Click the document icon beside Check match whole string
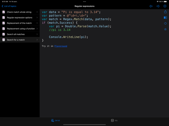 pyautogui.click(x=4, y=12)
